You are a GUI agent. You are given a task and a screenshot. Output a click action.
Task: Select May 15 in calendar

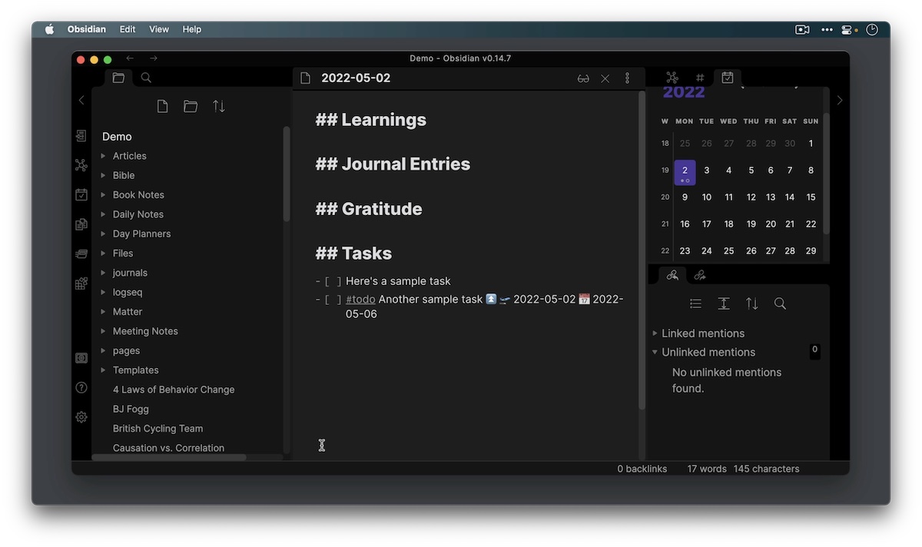[x=811, y=197]
